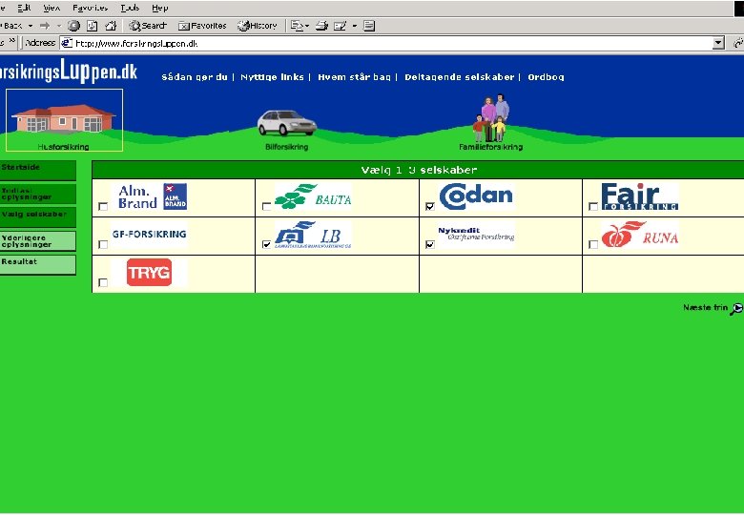The width and height of the screenshot is (744, 515).
Task: Click the Edit page toolbar icon
Action: (341, 26)
